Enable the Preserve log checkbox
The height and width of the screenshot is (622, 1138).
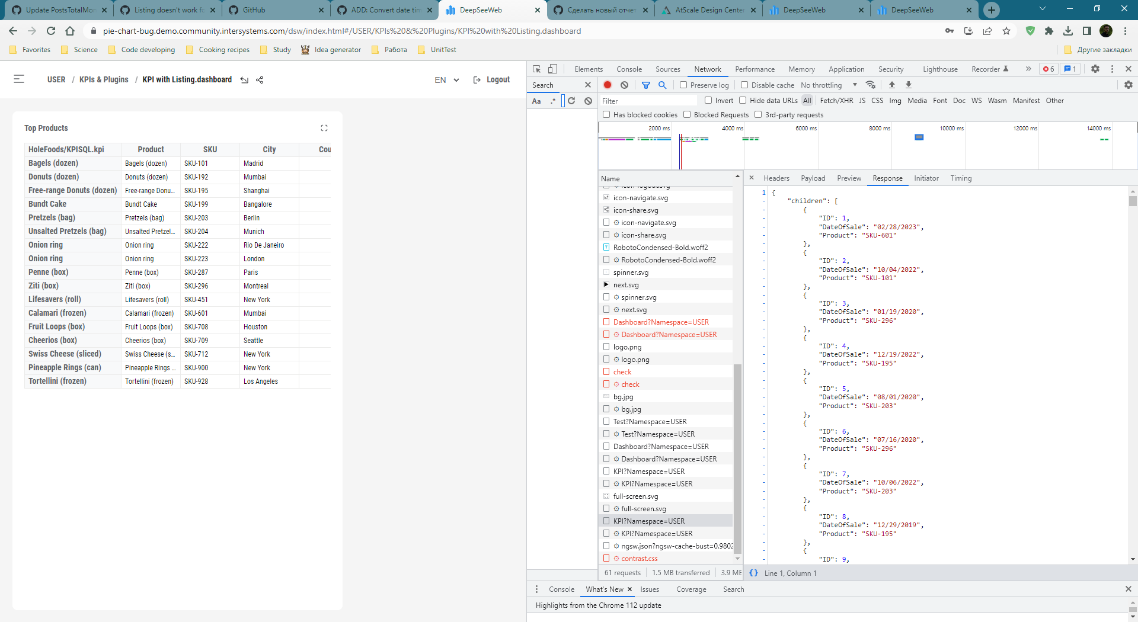(683, 85)
